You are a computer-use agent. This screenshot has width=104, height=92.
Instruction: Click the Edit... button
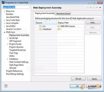click(x=93, y=27)
